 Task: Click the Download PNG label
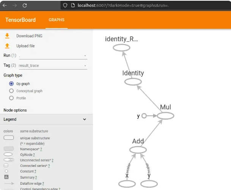point(29,36)
